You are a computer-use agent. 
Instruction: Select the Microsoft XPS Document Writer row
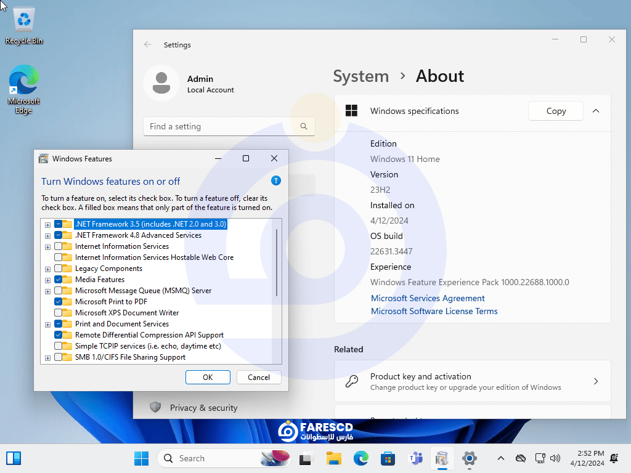pyautogui.click(x=127, y=312)
